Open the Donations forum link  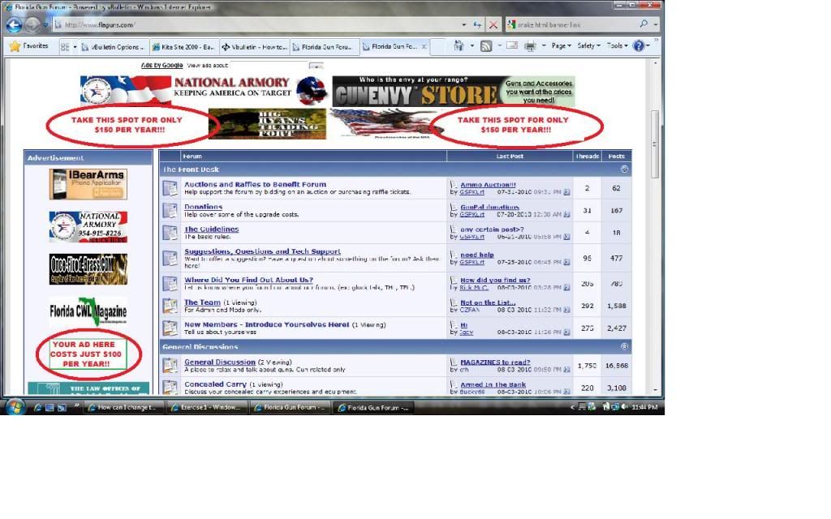tap(203, 207)
